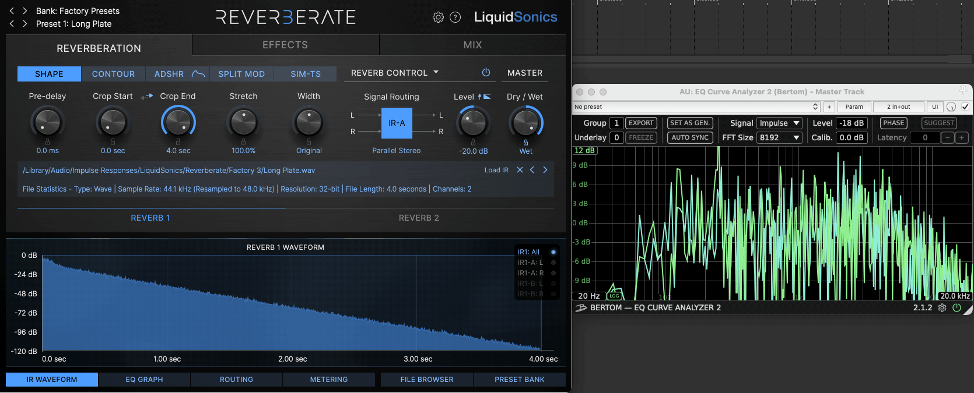
Task: Load next impulse response file arrow
Action: click(x=545, y=170)
